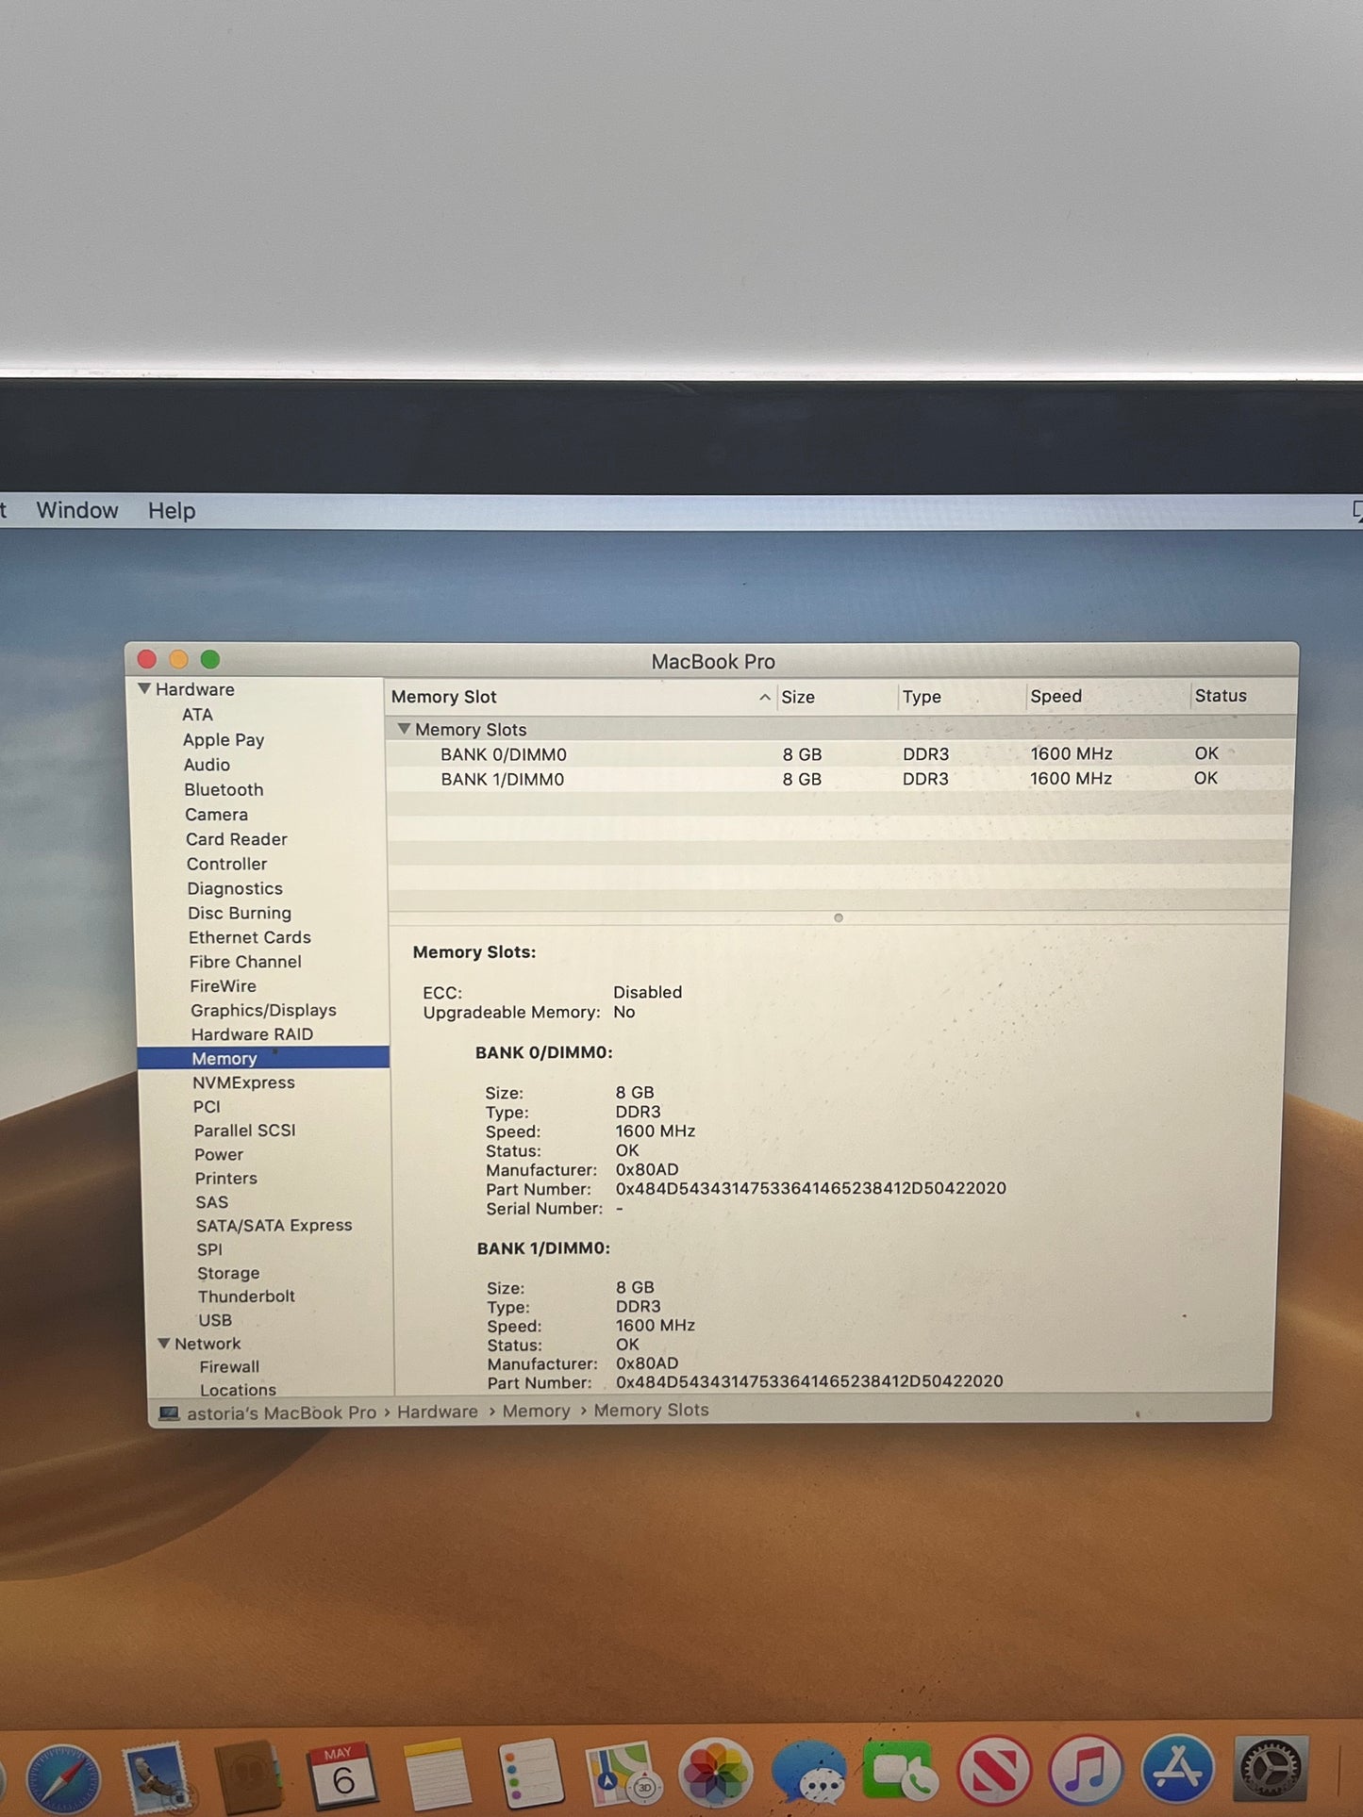The height and width of the screenshot is (1817, 1363).
Task: Select Hardware RAID in the sidebar
Action: click(x=252, y=1034)
